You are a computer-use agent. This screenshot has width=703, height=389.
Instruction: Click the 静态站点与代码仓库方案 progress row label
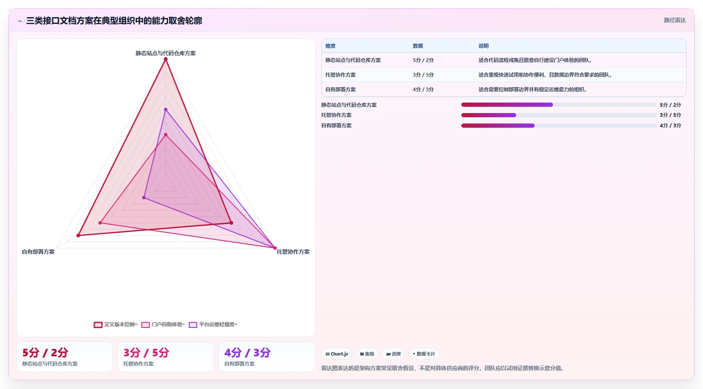click(349, 105)
